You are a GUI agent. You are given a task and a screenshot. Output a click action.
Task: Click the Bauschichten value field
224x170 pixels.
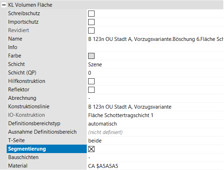(x=155, y=157)
